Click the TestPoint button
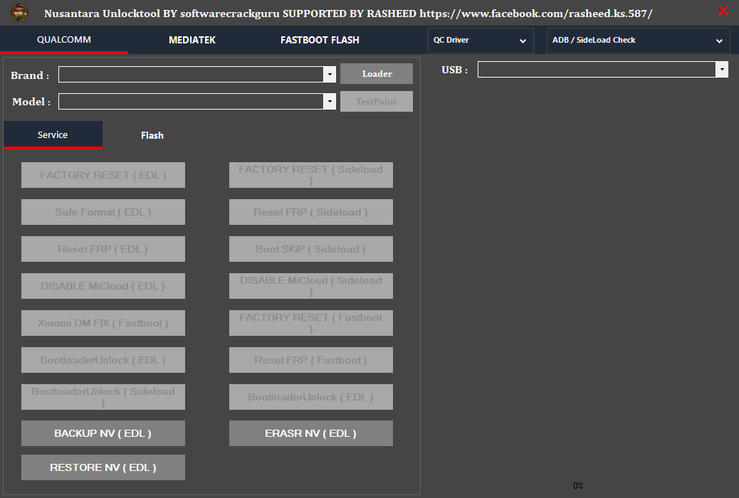This screenshot has height=498, width=739. point(376,101)
